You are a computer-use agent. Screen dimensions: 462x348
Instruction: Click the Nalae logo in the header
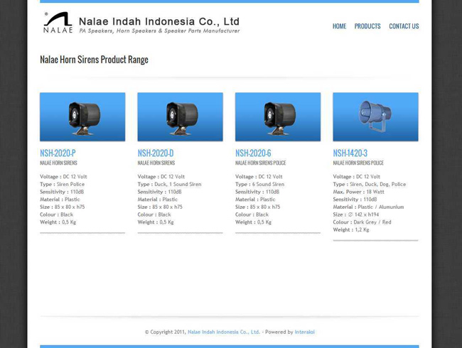(58, 23)
